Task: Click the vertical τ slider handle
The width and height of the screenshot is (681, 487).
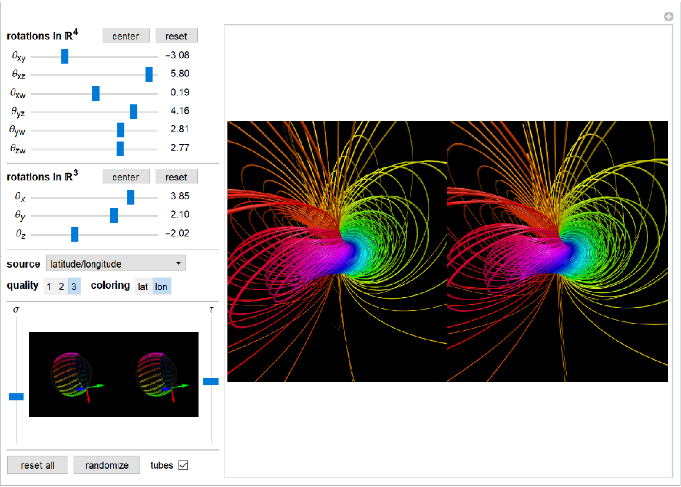Action: [211, 381]
